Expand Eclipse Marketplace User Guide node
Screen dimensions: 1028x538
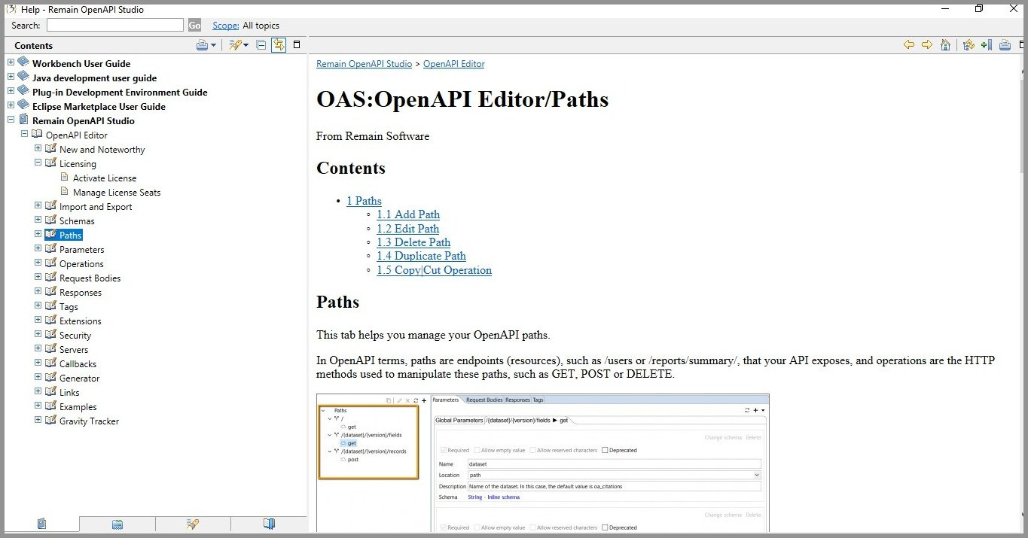point(11,106)
